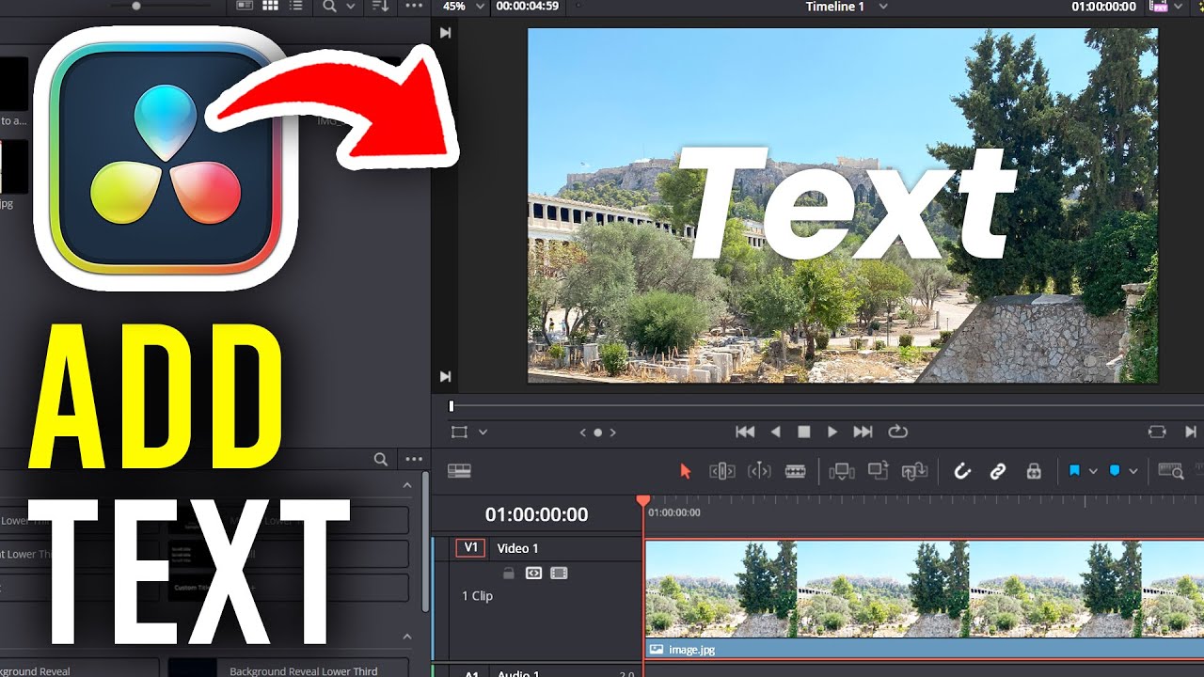Play the timeline forward
1204x677 pixels.
coord(832,432)
